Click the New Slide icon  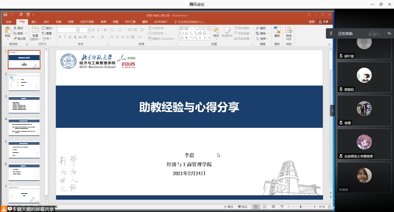pos(35,30)
